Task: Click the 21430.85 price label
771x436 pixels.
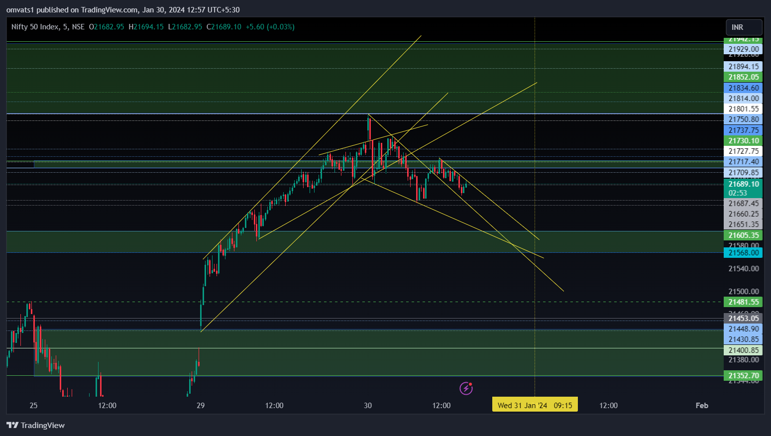Action: point(743,339)
